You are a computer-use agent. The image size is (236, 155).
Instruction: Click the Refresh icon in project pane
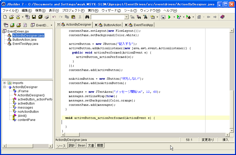click(25, 25)
